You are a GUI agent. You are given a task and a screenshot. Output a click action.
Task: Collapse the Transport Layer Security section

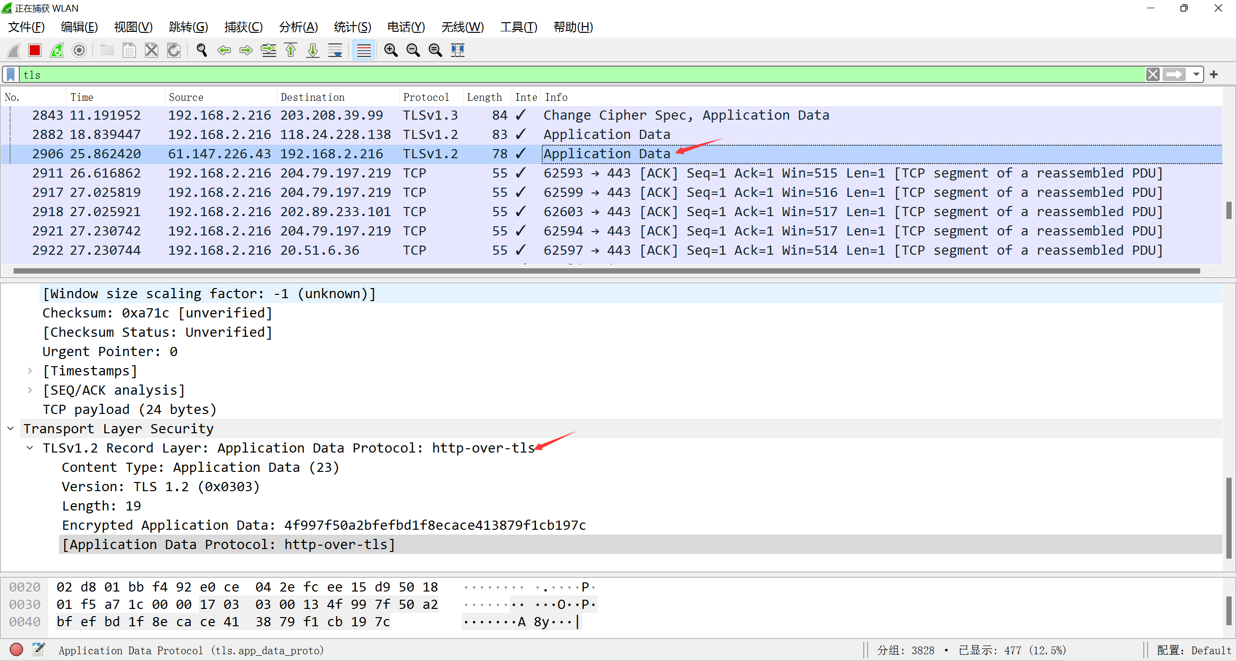(11, 428)
